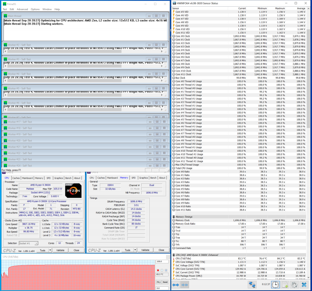Click Validate in CPU-Z processor window
Screen dimensions: 312x291
[60, 250]
